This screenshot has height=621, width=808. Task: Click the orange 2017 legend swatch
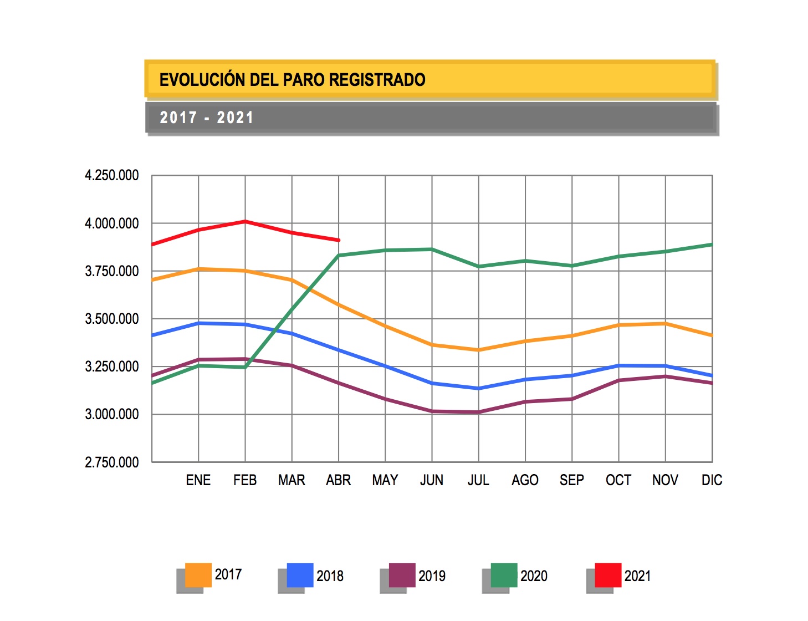click(198, 575)
